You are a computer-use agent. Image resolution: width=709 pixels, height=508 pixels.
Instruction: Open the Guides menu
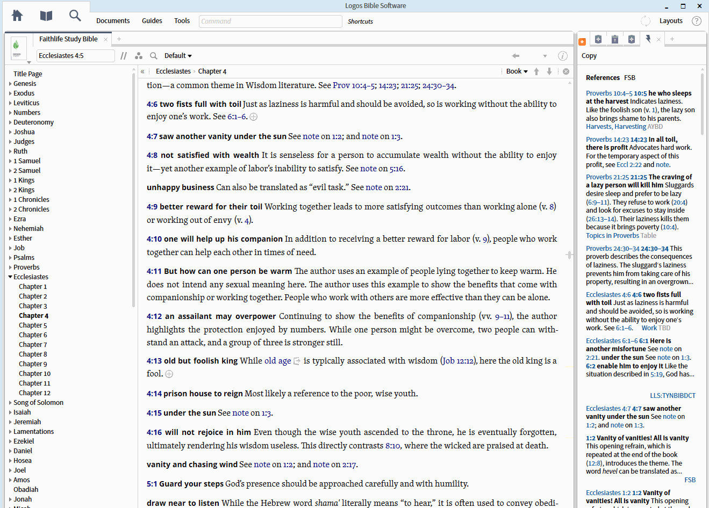[152, 21]
